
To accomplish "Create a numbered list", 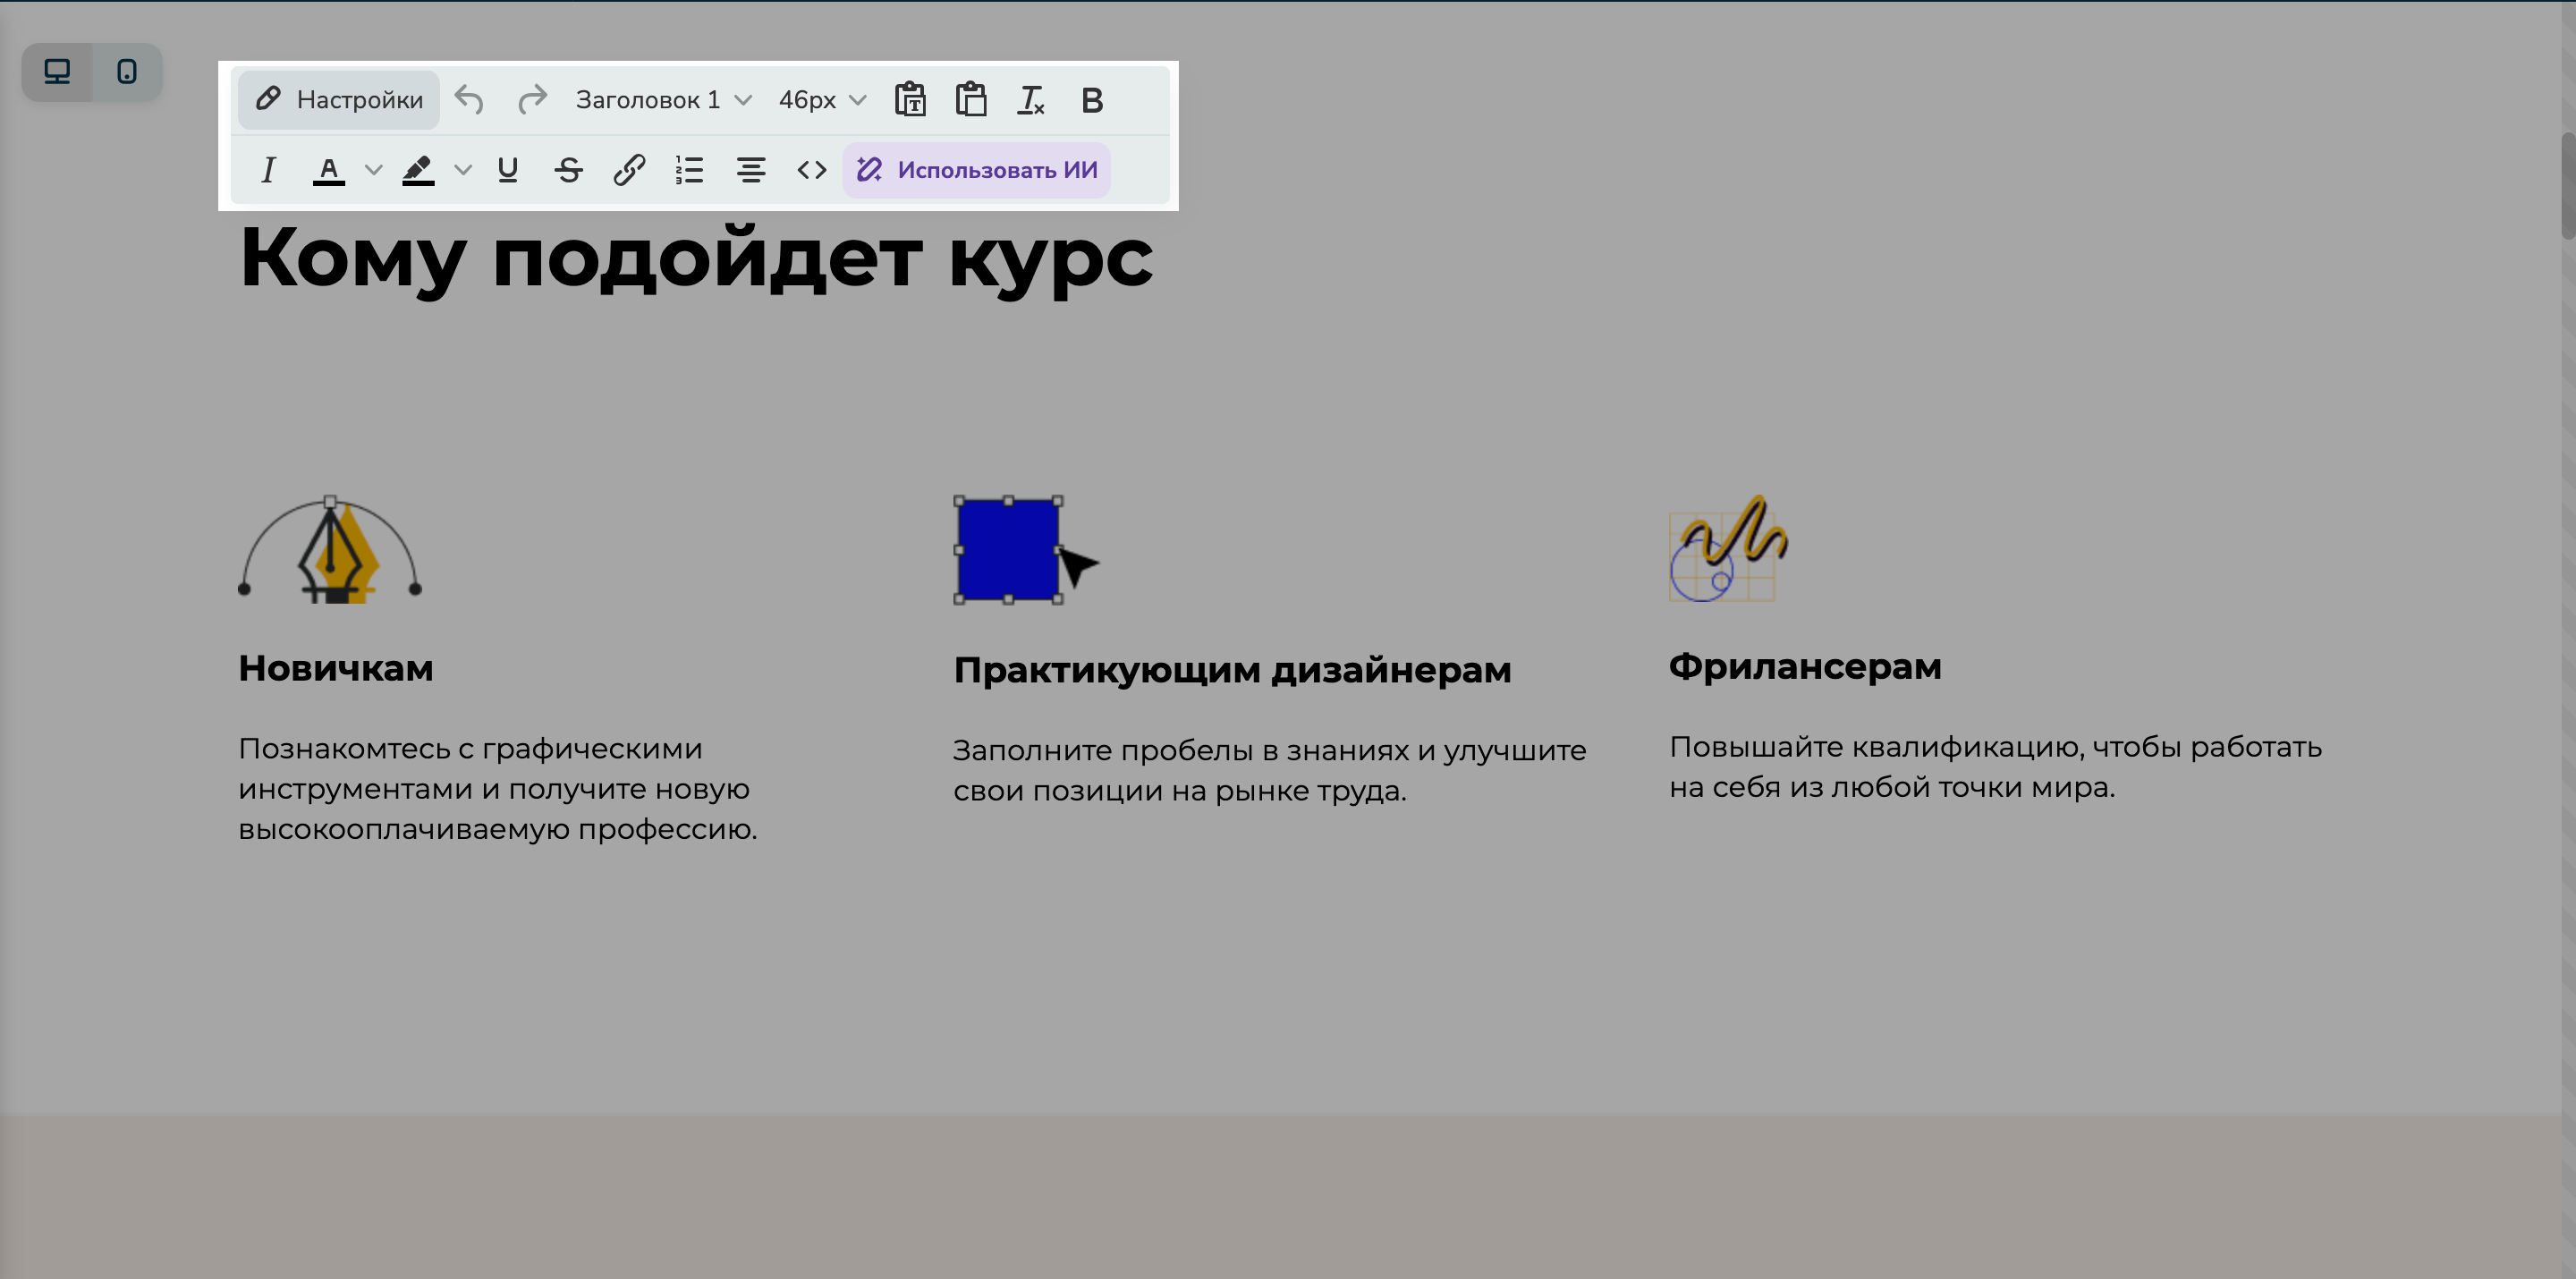I will tap(689, 170).
